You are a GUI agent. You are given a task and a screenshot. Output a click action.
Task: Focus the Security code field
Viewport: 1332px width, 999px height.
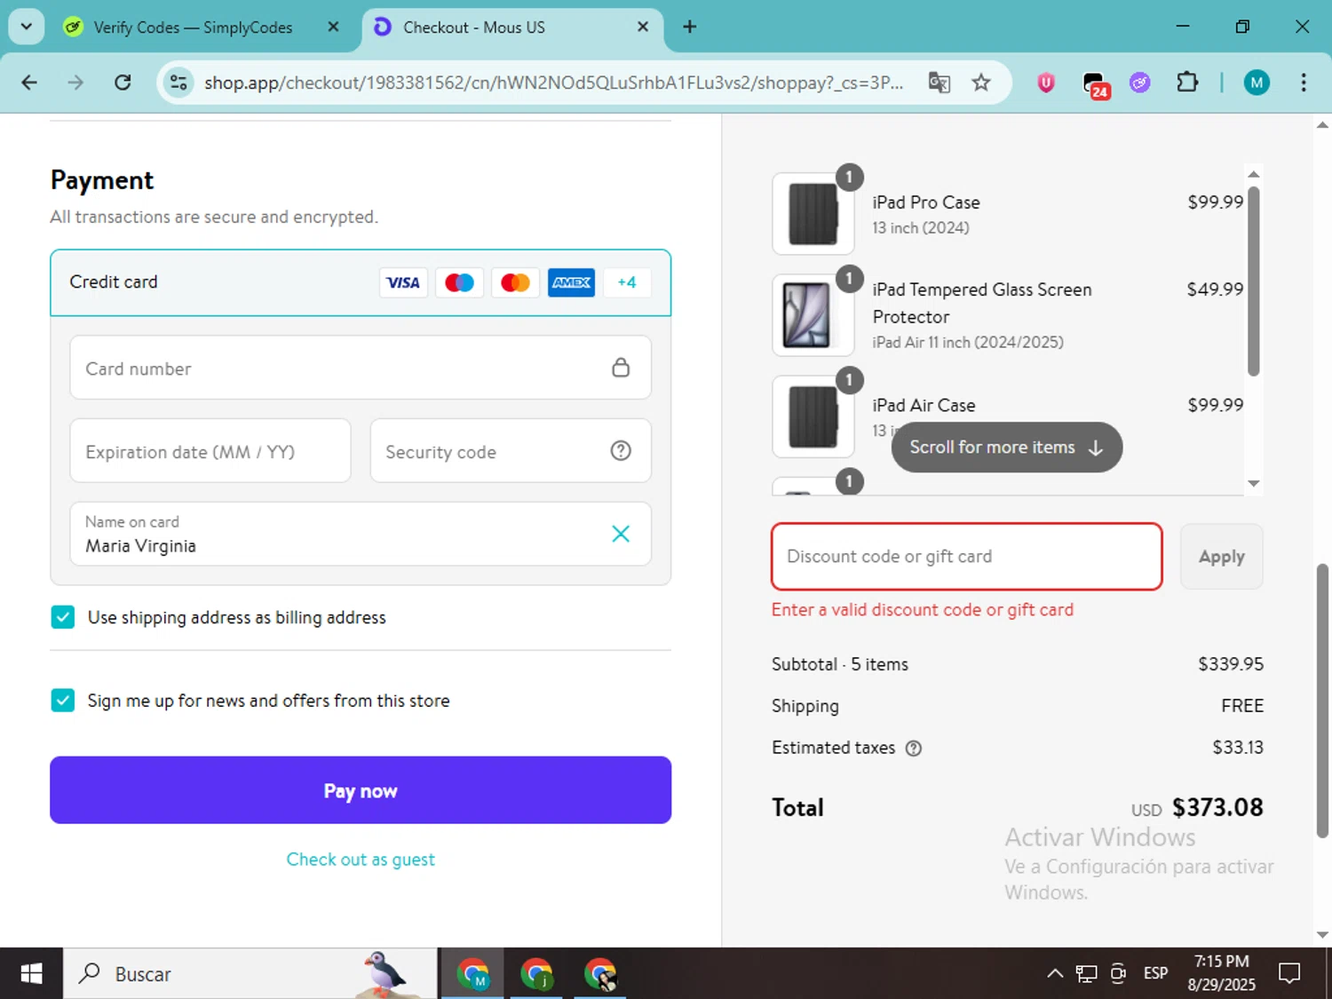tap(511, 451)
